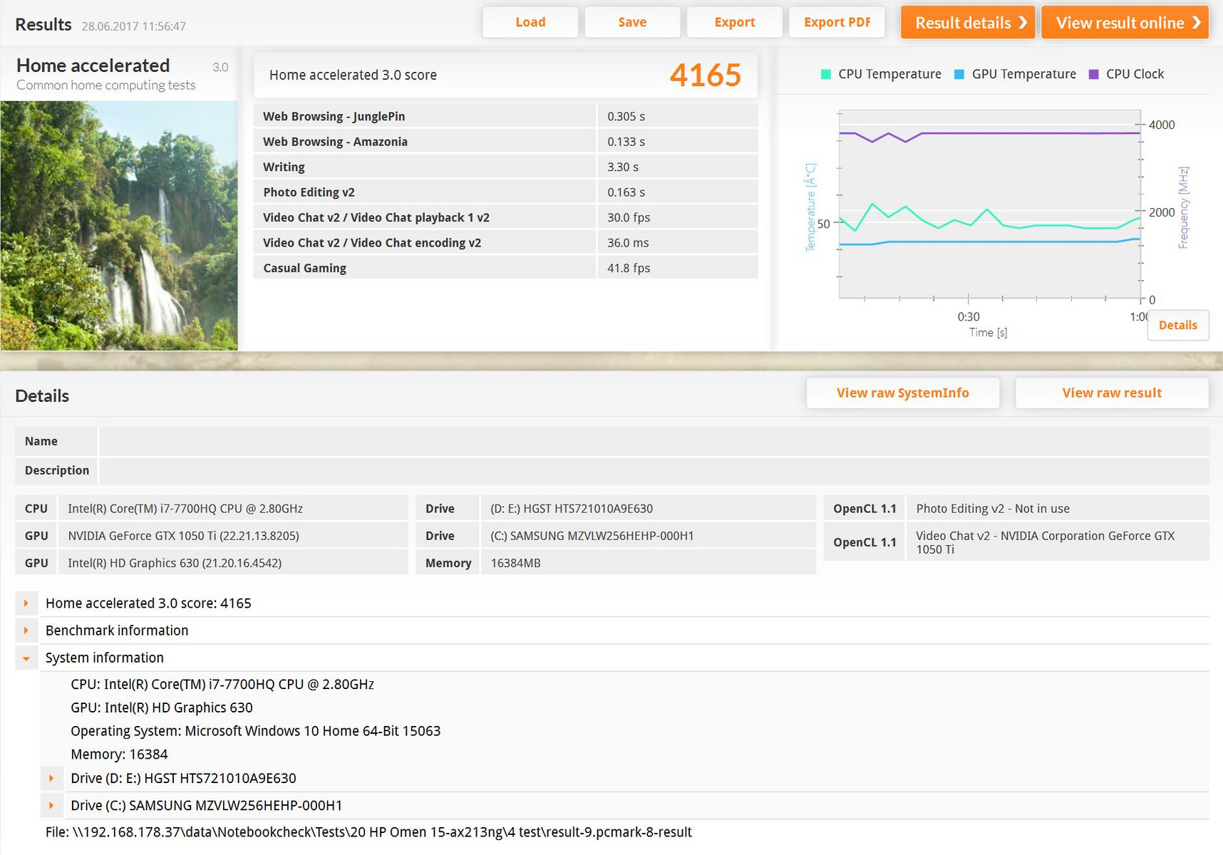
Task: Click the Photo Editing v2 - Not in use cell
Action: point(1058,509)
